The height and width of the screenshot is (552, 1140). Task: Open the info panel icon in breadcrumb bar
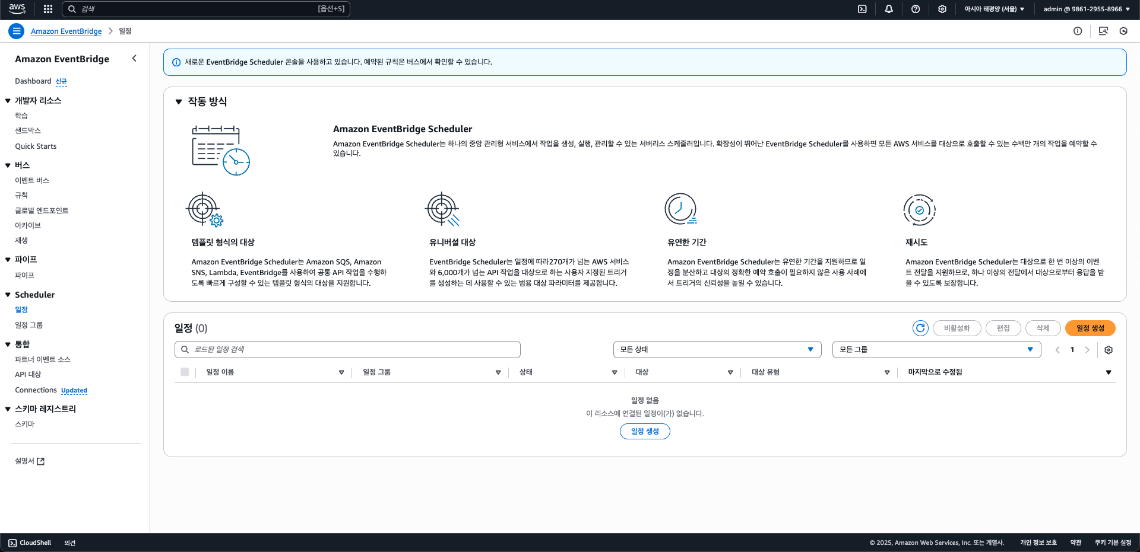pos(1078,31)
